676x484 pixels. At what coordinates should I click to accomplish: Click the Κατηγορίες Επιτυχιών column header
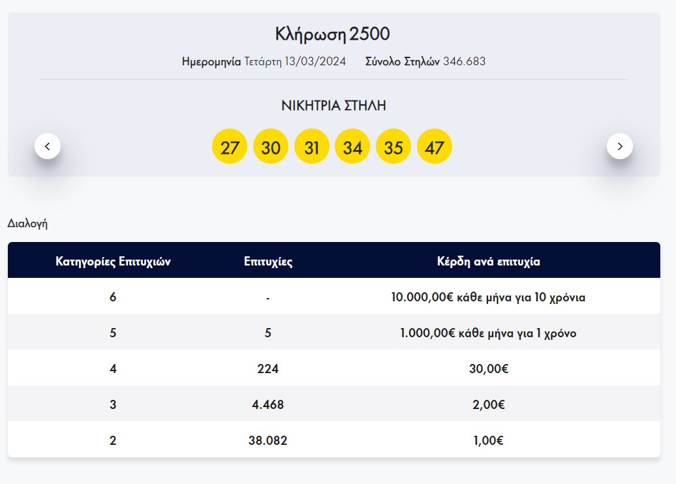click(x=113, y=260)
